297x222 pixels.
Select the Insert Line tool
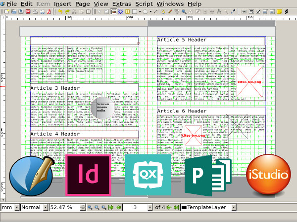[156, 12]
